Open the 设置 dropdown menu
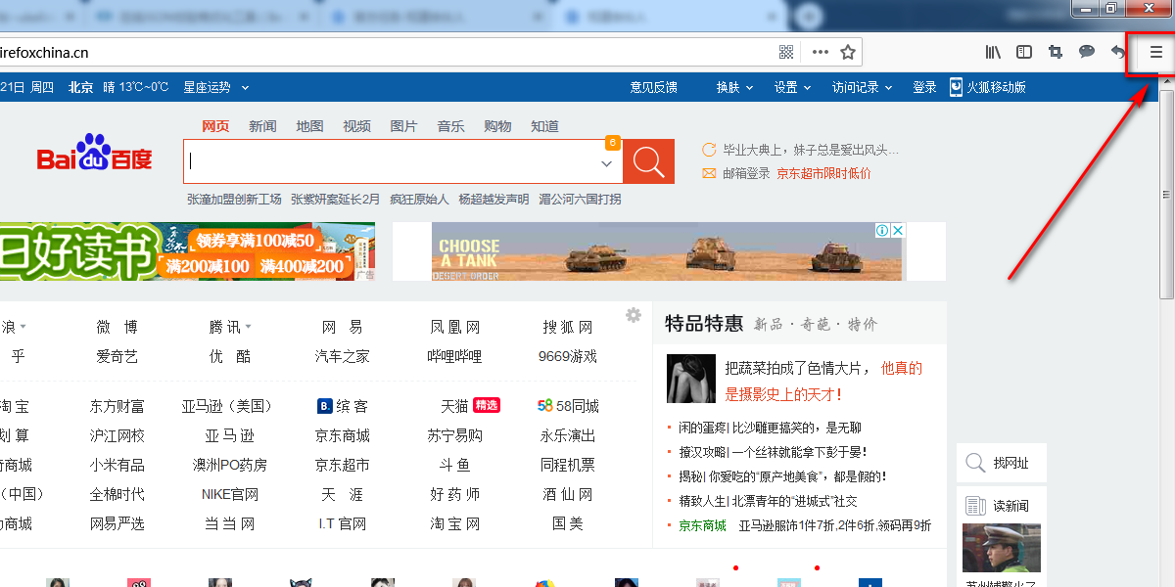The image size is (1175, 587). [793, 87]
